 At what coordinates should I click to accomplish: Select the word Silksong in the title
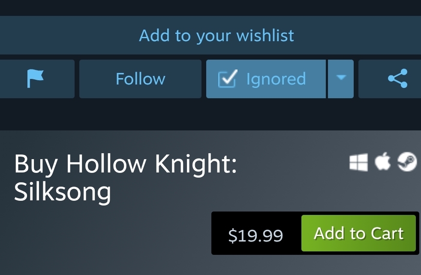62,192
